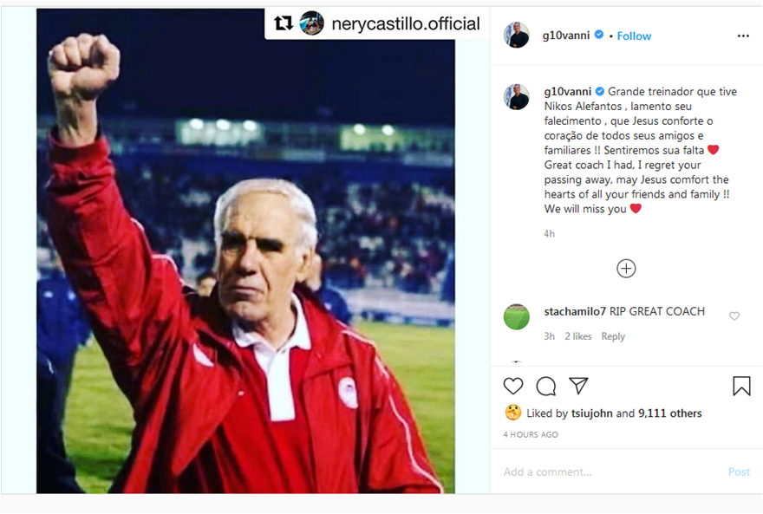This screenshot has width=763, height=514.
Task: Click g10vanni profile picture in header
Action: tap(517, 36)
